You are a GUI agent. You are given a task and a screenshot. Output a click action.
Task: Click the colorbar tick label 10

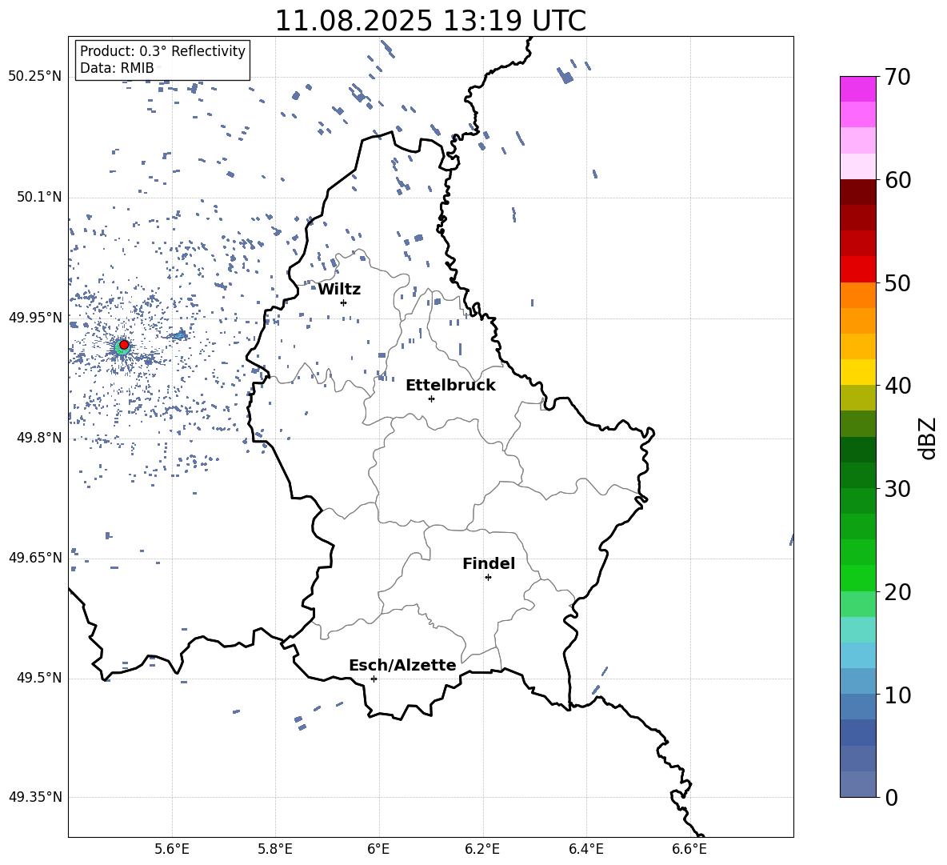897,695
